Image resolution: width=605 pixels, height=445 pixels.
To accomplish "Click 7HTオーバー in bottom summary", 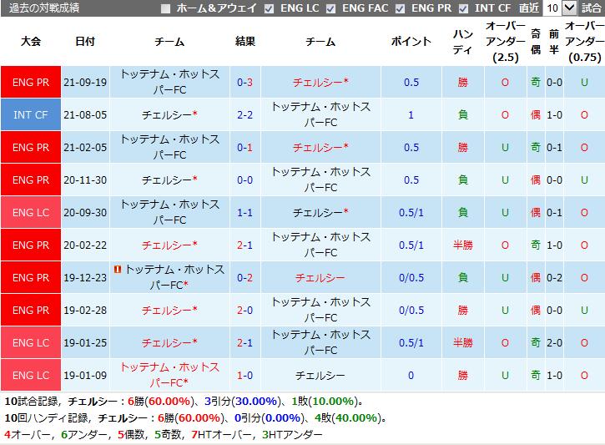I will point(223,435).
